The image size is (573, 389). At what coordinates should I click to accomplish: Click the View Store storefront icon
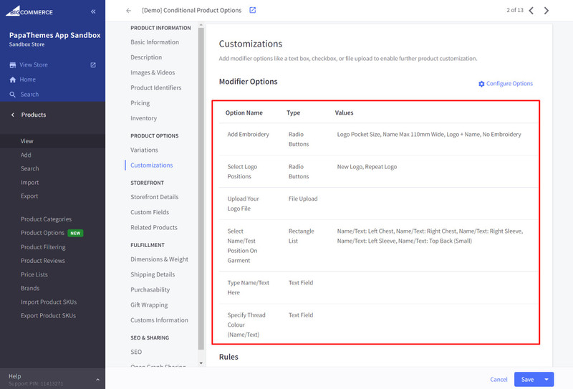(x=12, y=65)
